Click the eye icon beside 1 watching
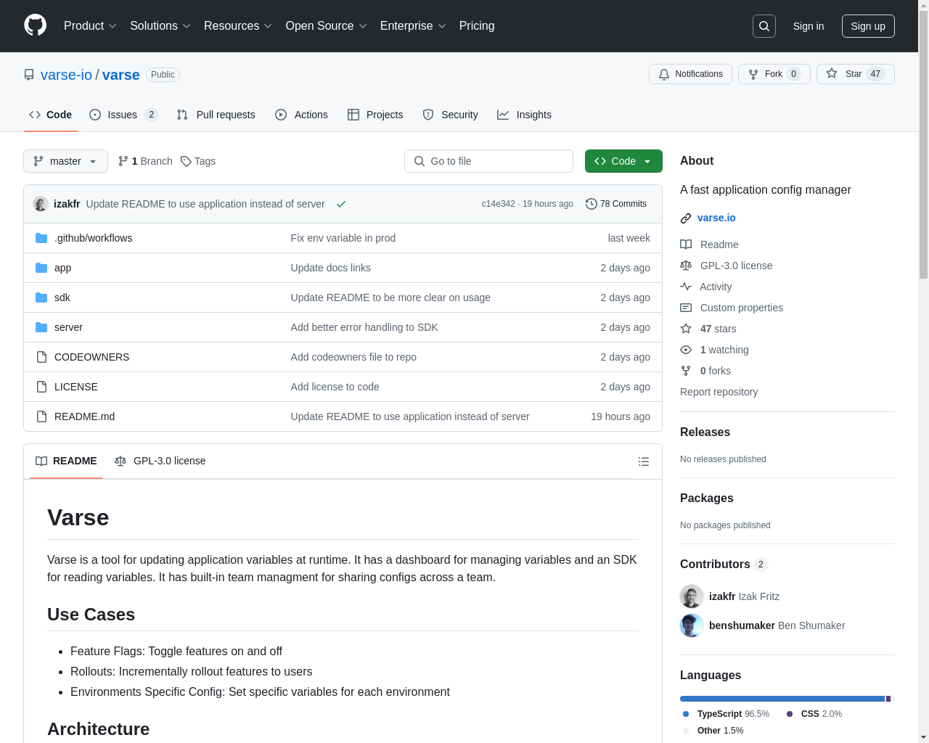 point(686,350)
